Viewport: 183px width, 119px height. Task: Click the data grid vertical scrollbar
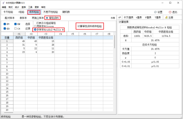115,42
